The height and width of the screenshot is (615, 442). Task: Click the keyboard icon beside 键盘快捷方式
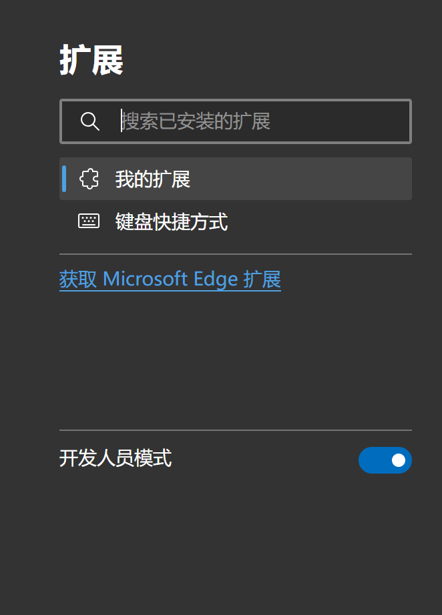tap(89, 221)
